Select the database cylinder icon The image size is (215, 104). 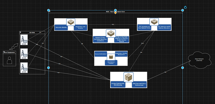tap(111, 57)
